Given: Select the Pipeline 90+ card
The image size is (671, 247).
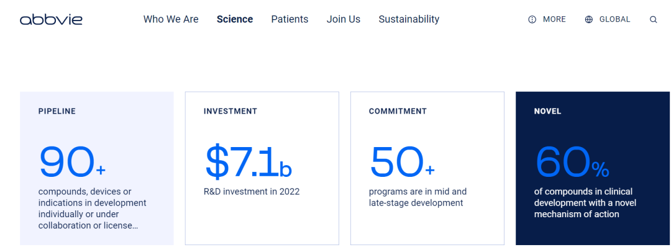Looking at the screenshot, I should pos(97,168).
